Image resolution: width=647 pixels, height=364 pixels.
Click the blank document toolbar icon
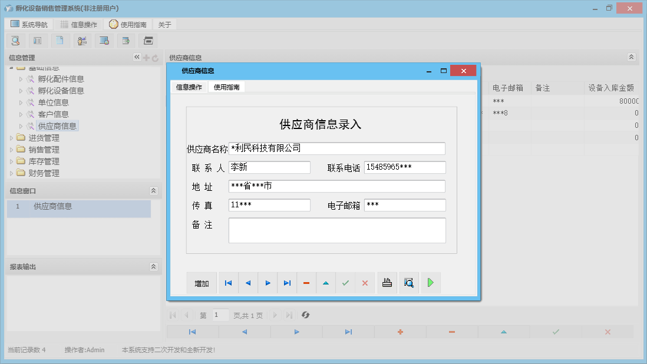(60, 40)
